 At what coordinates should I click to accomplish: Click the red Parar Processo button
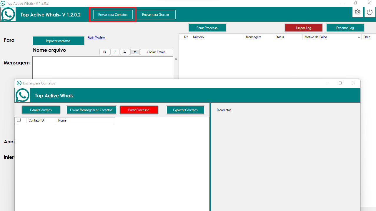pyautogui.click(x=139, y=110)
